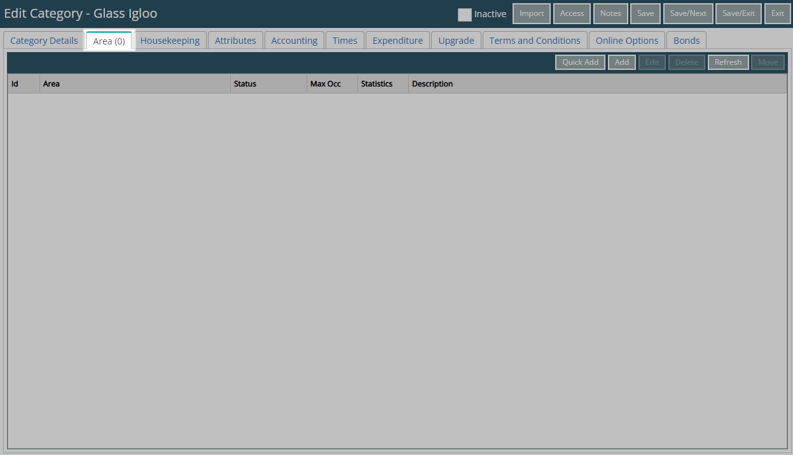
Task: Click the Statistics column header
Action: [x=383, y=84]
